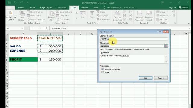The image size is (193, 108).
Task: Collapse the changing cells range selector
Action: click(166, 46)
